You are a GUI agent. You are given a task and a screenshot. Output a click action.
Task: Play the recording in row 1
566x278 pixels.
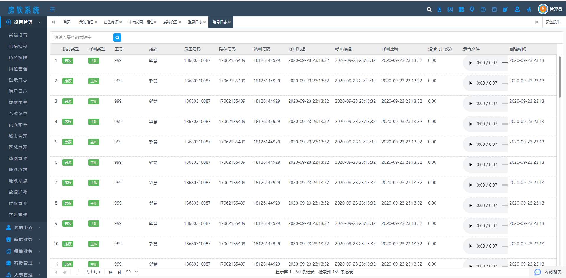coord(470,63)
